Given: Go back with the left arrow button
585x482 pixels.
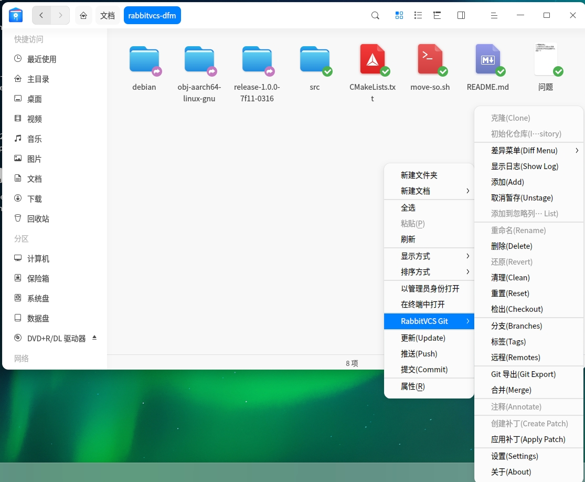Looking at the screenshot, I should point(41,15).
